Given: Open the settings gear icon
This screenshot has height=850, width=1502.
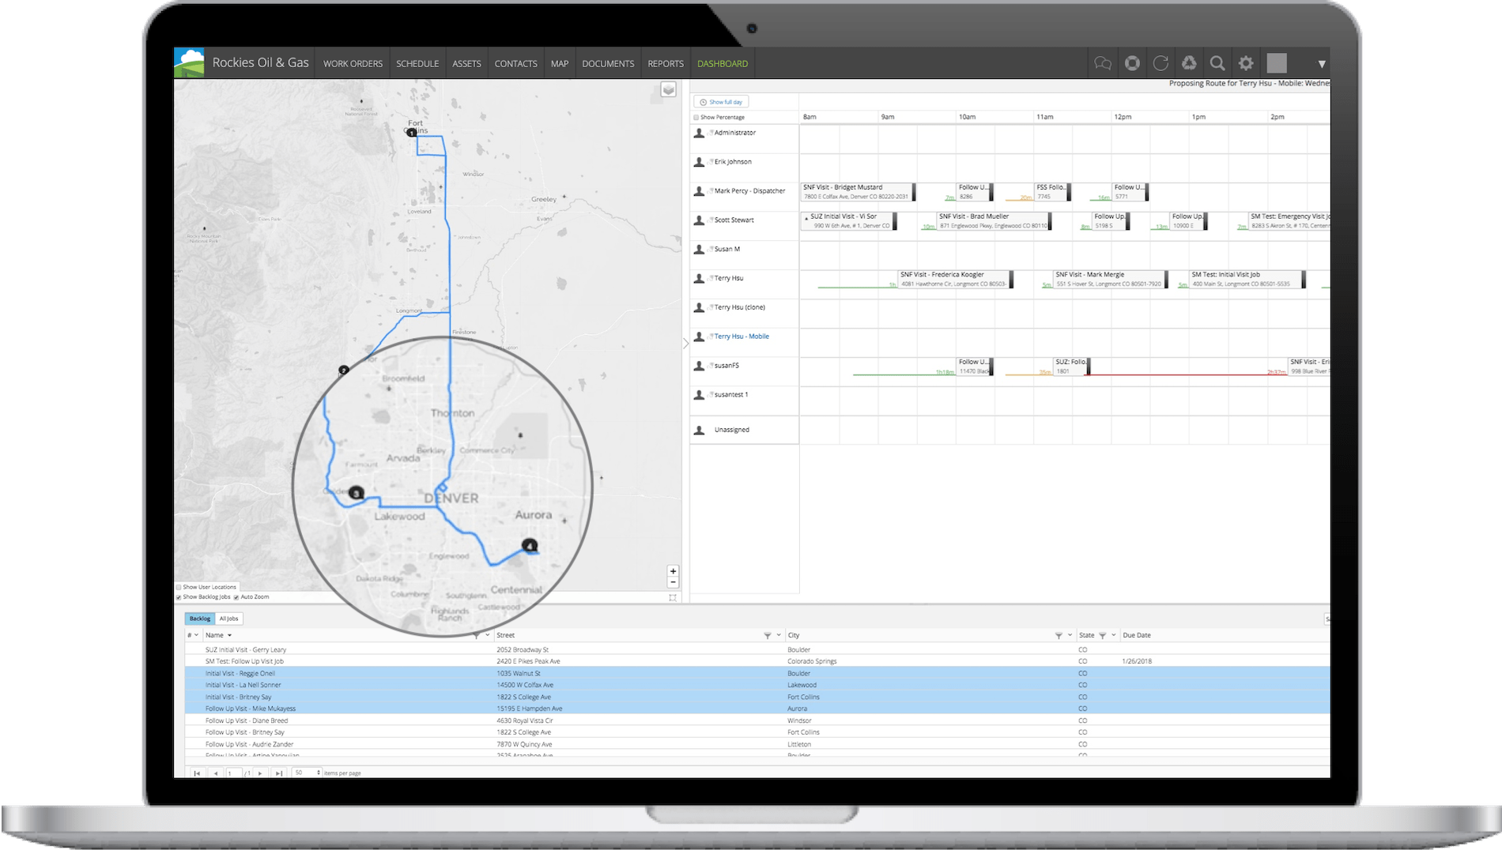Looking at the screenshot, I should pyautogui.click(x=1247, y=62).
